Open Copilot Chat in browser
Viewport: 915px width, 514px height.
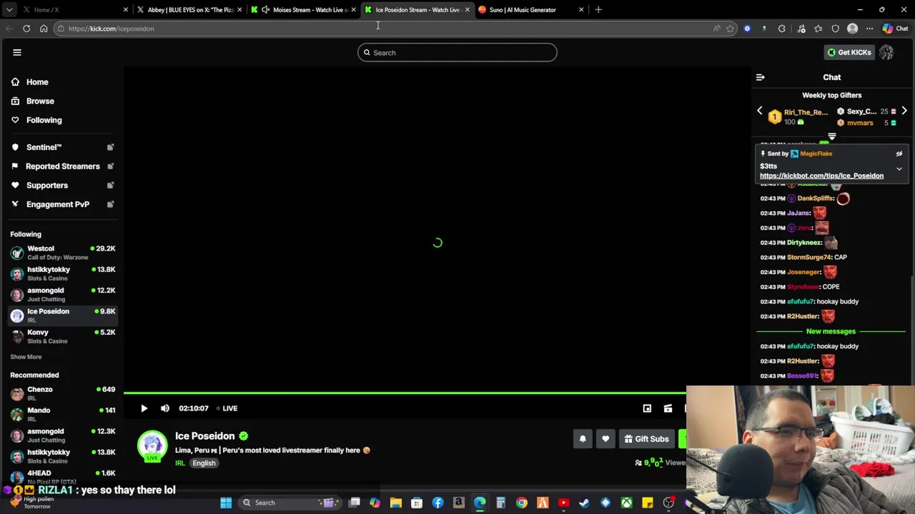pyautogui.click(x=895, y=29)
